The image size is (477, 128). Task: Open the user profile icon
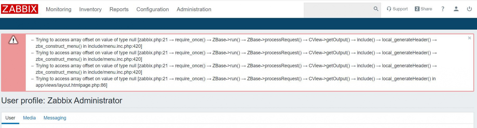click(x=456, y=9)
